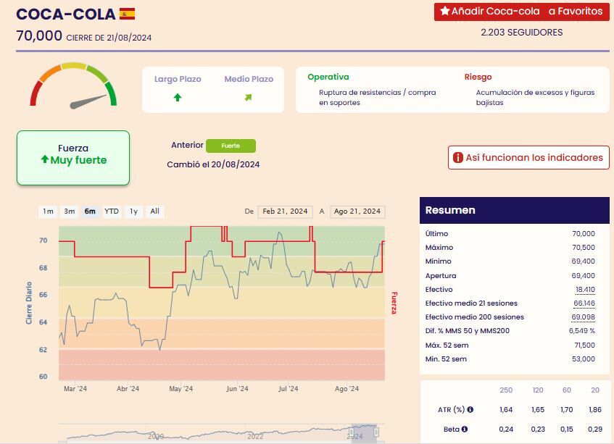614x444 pixels.
Task: Click the Efectivo medio 200 sesiones value 69.098
Action: point(584,317)
